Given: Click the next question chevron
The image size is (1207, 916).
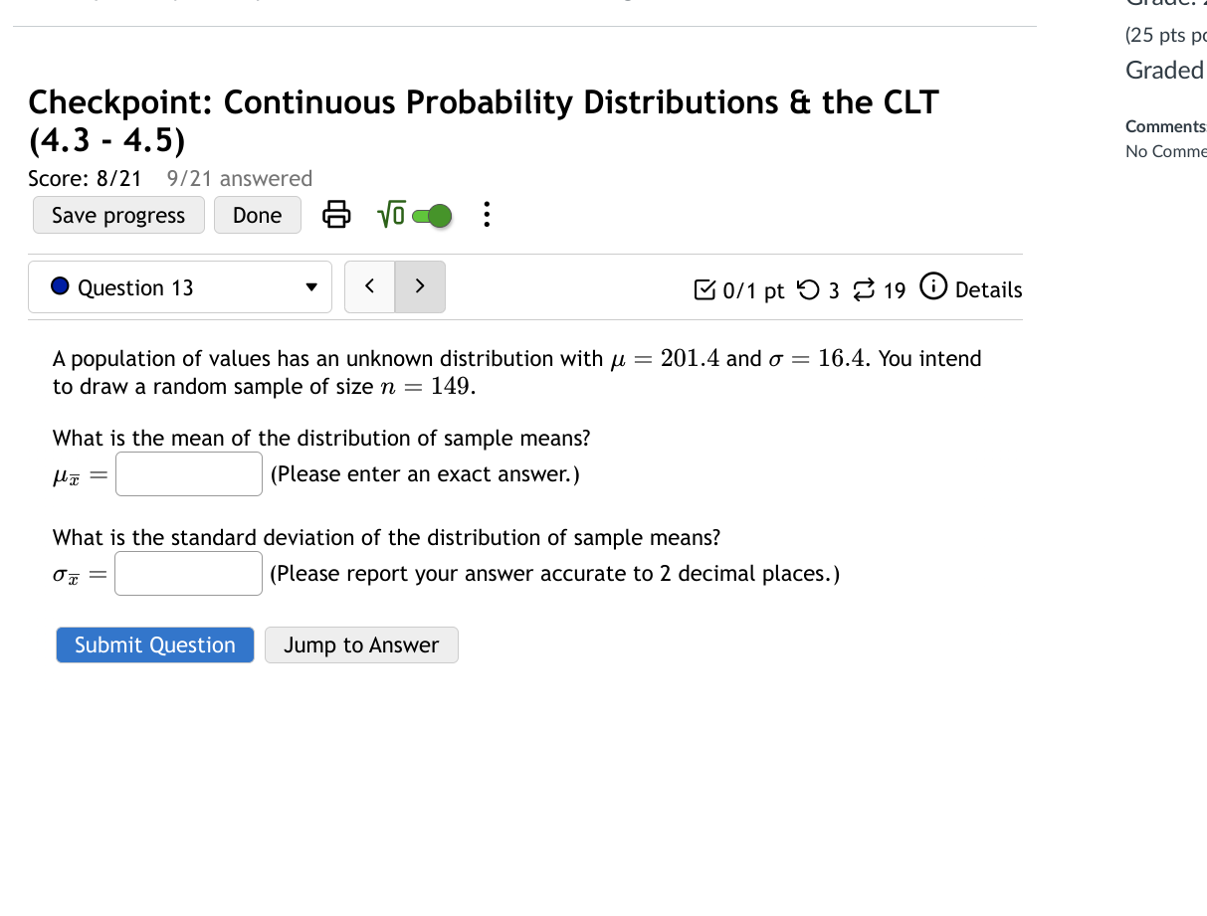Looking at the screenshot, I should 420,286.
